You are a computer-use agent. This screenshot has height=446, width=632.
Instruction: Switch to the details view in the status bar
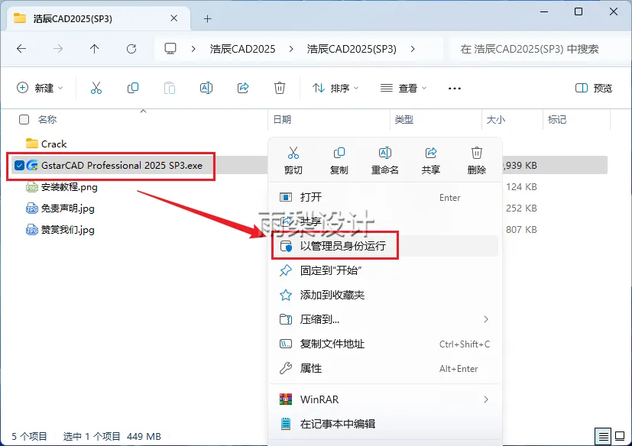(604, 436)
